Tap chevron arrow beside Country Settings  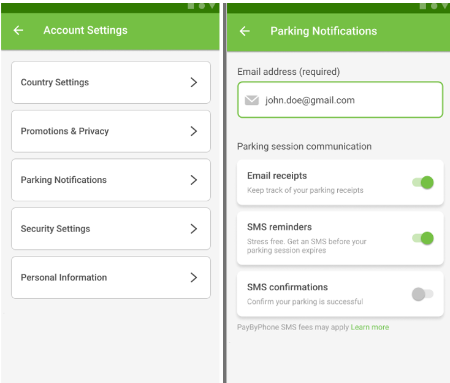coord(194,82)
